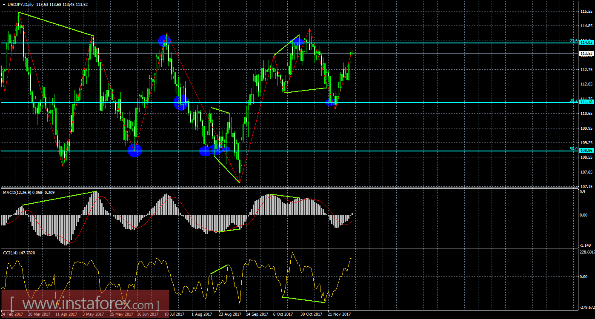Click the 14 Sep 2017 date label

[x=257, y=314]
